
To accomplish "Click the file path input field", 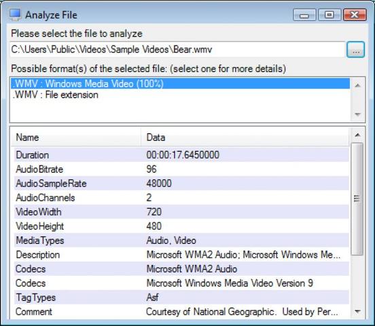I will click(x=177, y=50).
